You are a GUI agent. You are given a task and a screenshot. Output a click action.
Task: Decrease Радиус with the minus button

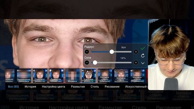pos(87,52)
